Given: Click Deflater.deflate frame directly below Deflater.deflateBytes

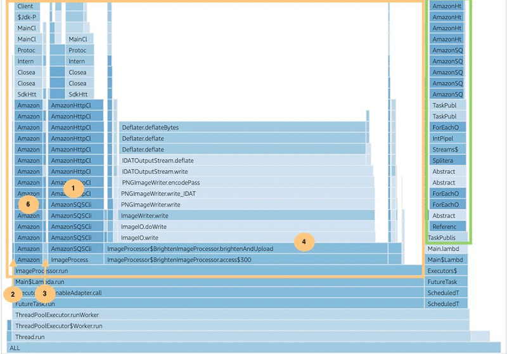Looking at the screenshot, I should [x=243, y=138].
